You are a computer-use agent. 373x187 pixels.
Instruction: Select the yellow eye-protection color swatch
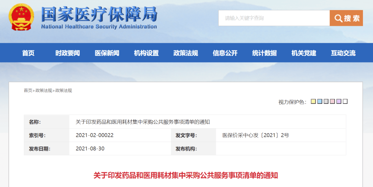[313, 101]
